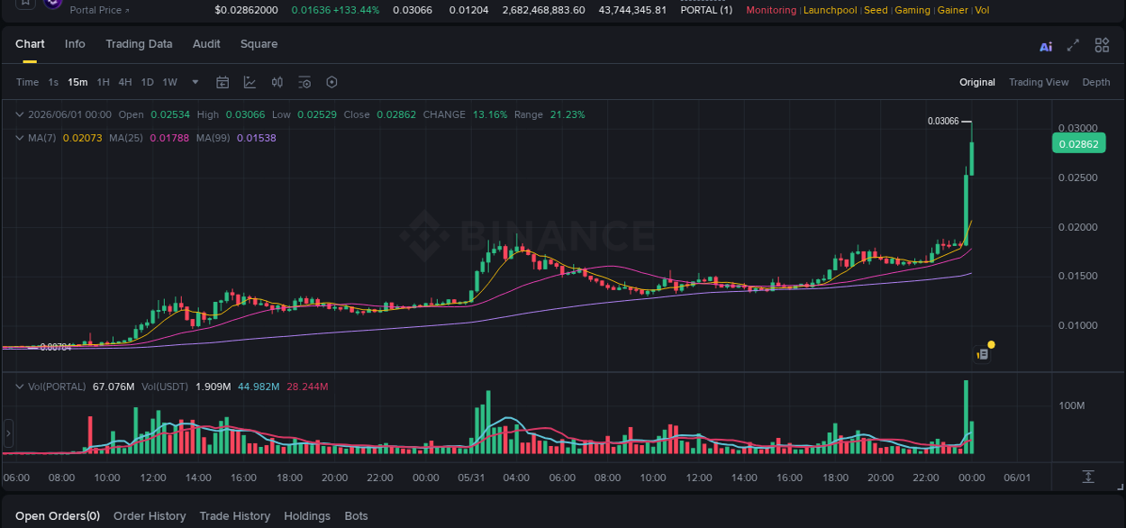The image size is (1126, 528).
Task: Switch to Depth chart mode
Action: point(1096,82)
